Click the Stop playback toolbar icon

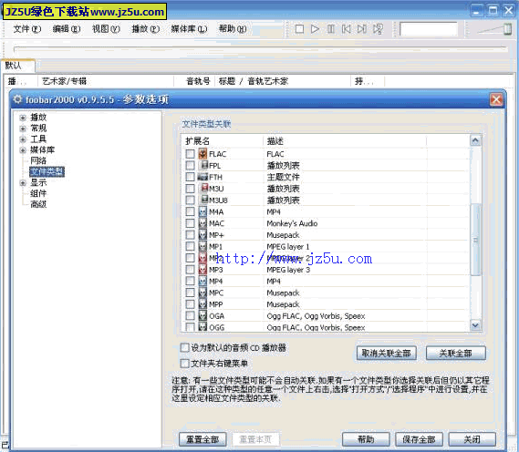tap(299, 29)
